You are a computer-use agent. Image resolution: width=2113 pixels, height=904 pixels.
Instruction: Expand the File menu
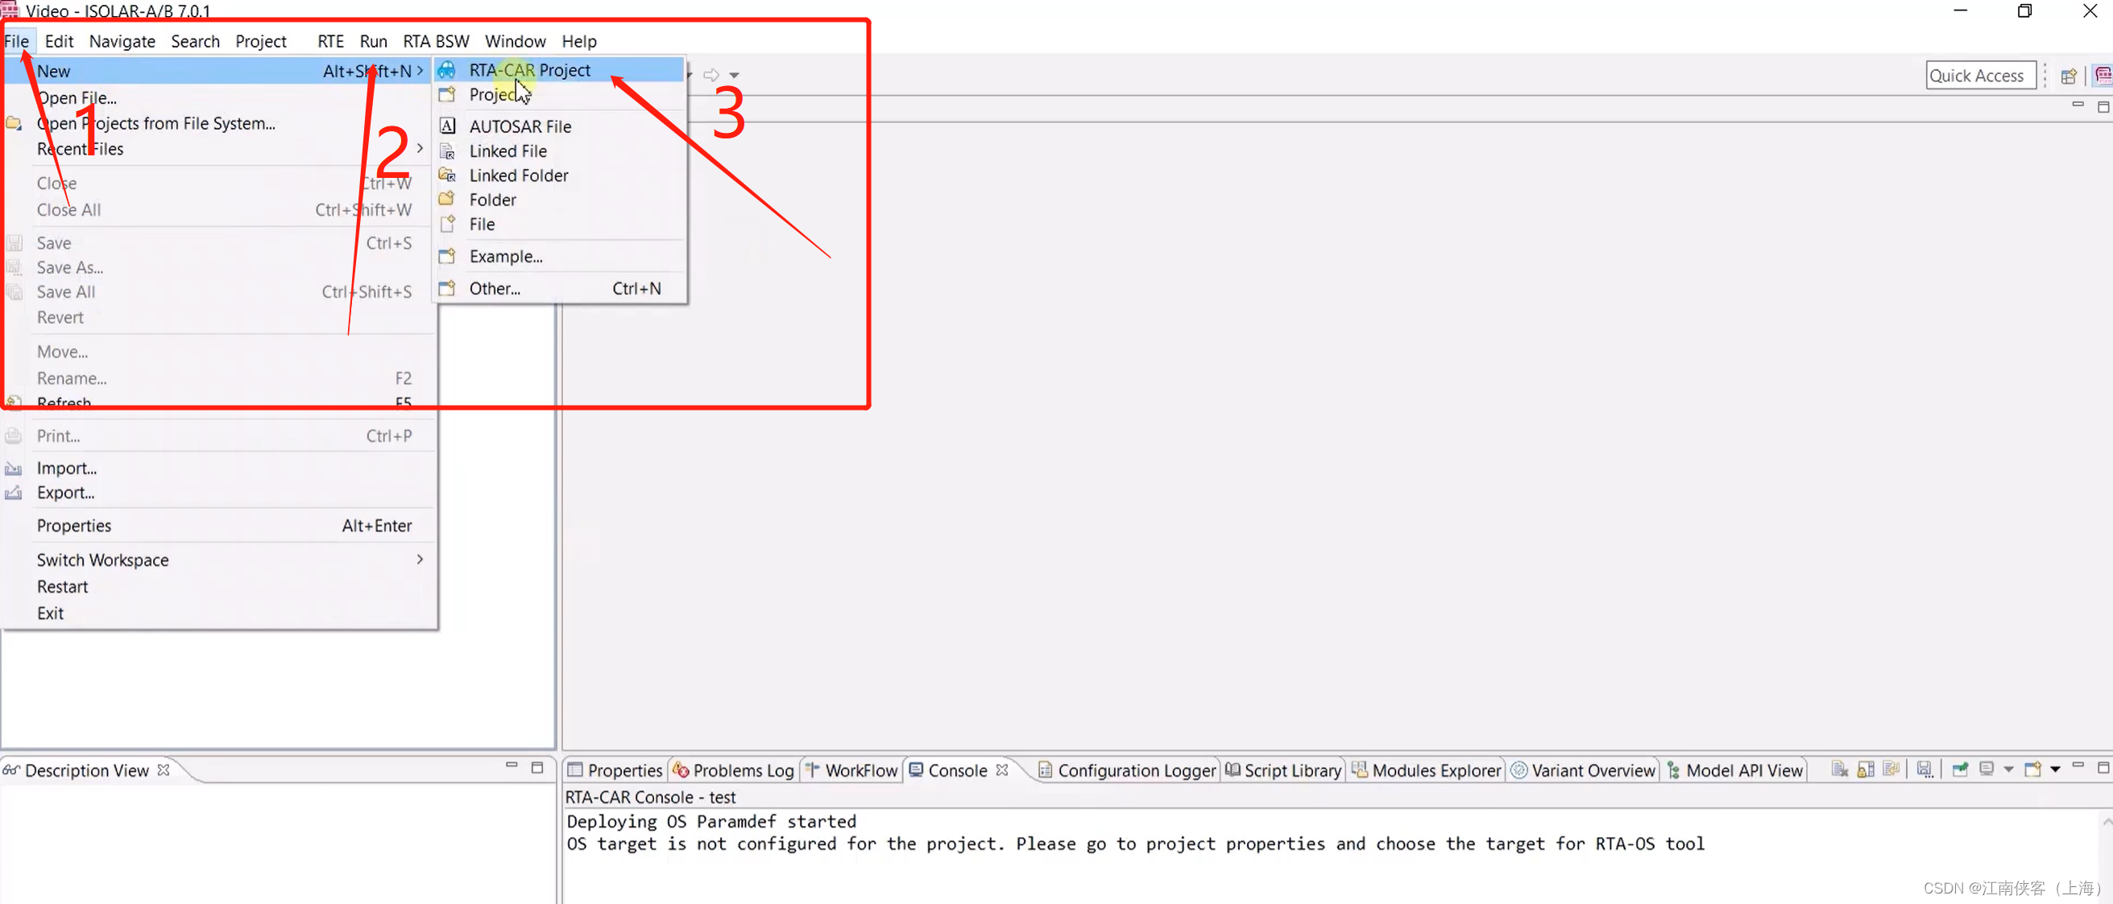point(18,40)
